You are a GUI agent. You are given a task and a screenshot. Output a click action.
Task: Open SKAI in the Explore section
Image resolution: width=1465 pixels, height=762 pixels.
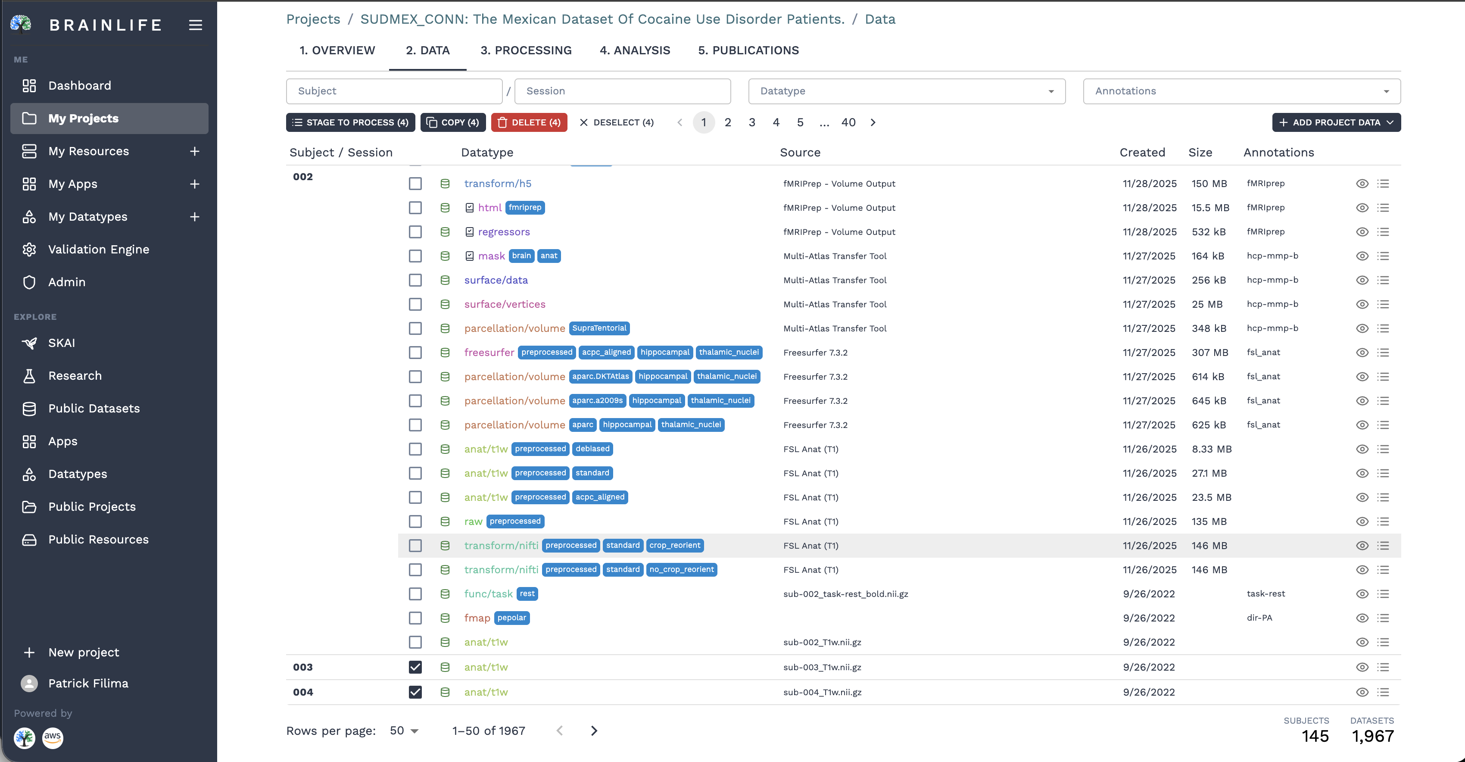coord(109,343)
